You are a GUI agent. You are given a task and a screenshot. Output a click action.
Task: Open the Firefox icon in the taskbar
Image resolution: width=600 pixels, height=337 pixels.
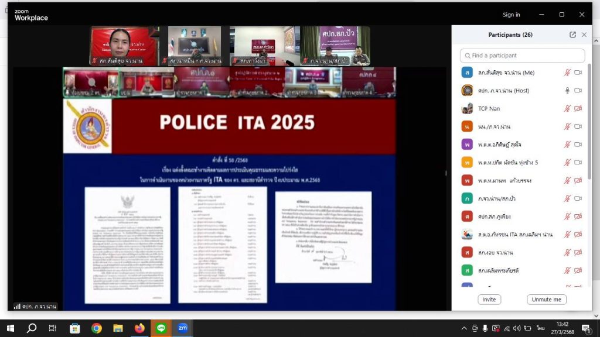click(139, 328)
